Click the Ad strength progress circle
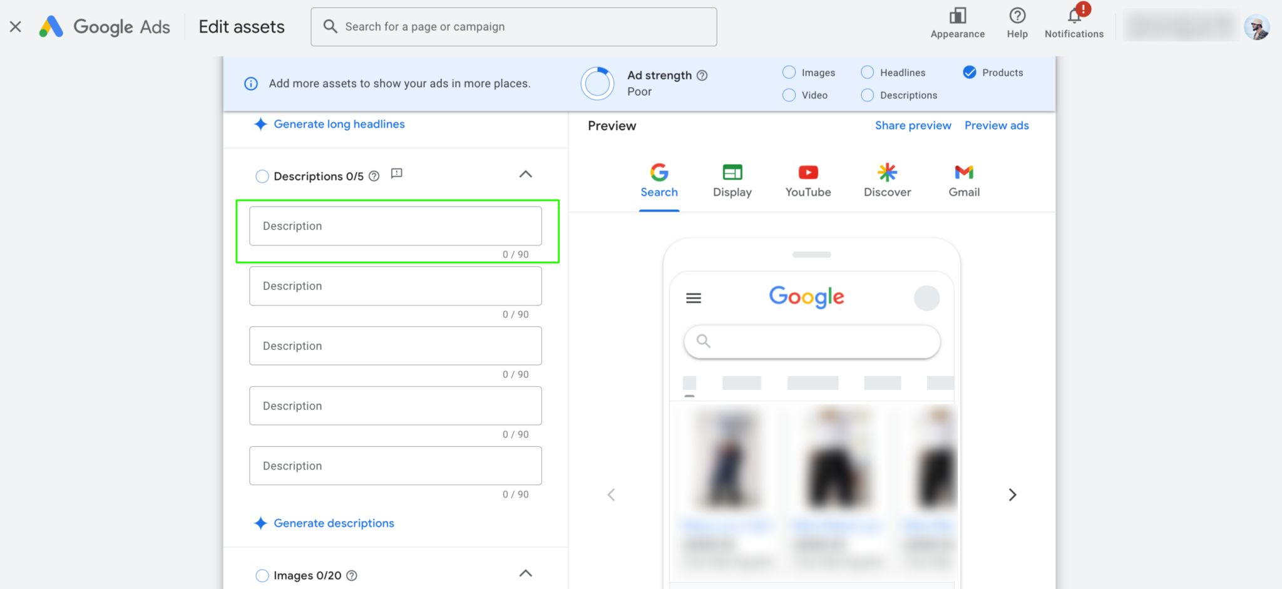 point(598,83)
